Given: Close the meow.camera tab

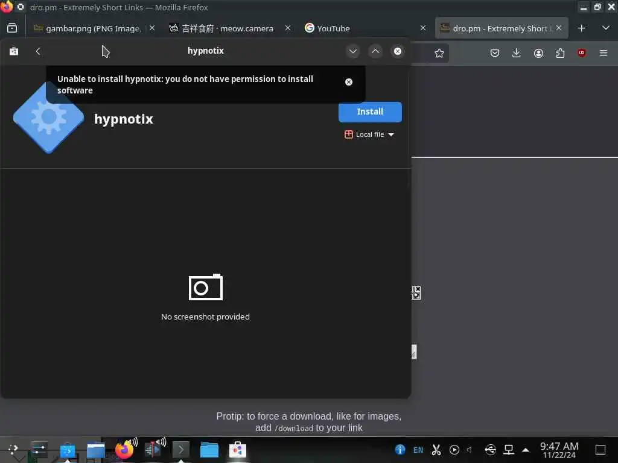Looking at the screenshot, I should click(x=288, y=28).
